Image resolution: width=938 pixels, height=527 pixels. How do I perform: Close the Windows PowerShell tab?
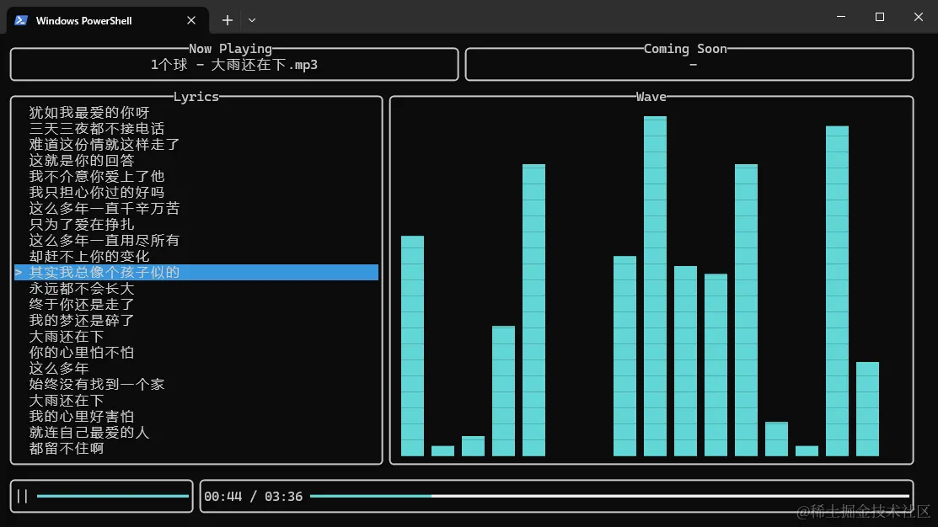(x=191, y=20)
